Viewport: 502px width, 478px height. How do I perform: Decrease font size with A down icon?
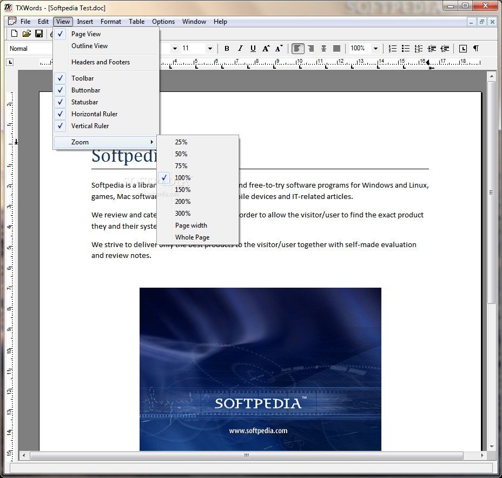(x=279, y=49)
